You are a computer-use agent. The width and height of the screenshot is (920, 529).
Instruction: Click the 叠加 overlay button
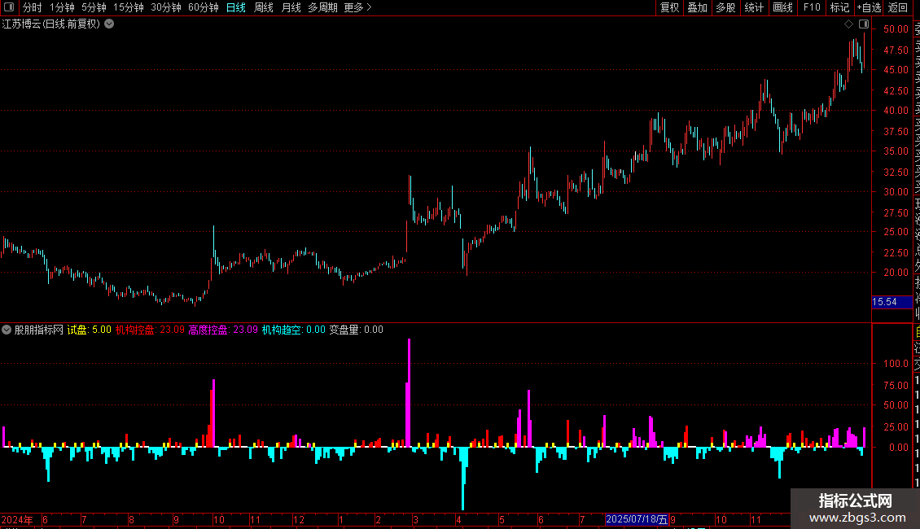698,7
